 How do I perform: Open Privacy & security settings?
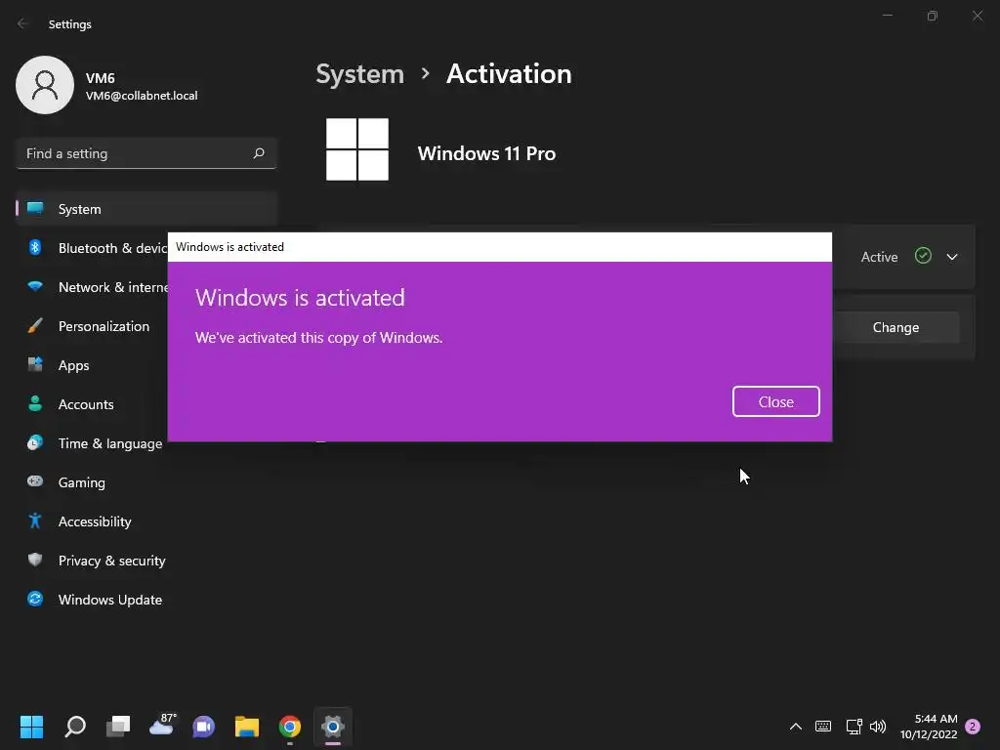pyautogui.click(x=146, y=561)
